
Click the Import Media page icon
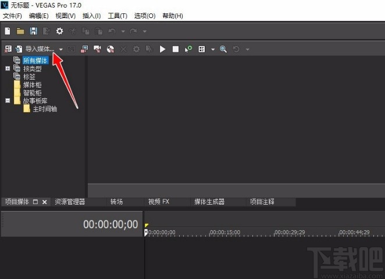click(x=19, y=49)
